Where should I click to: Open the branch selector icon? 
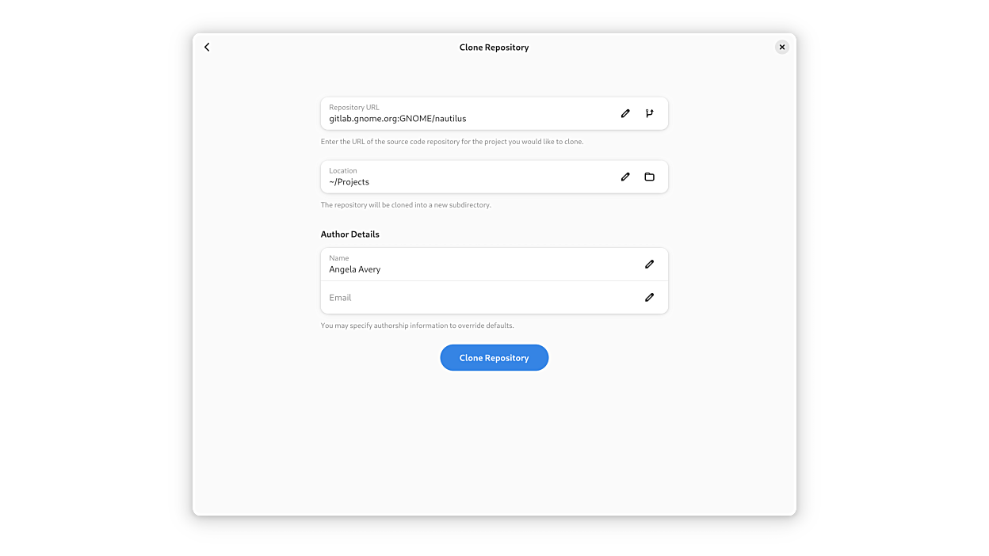649,113
